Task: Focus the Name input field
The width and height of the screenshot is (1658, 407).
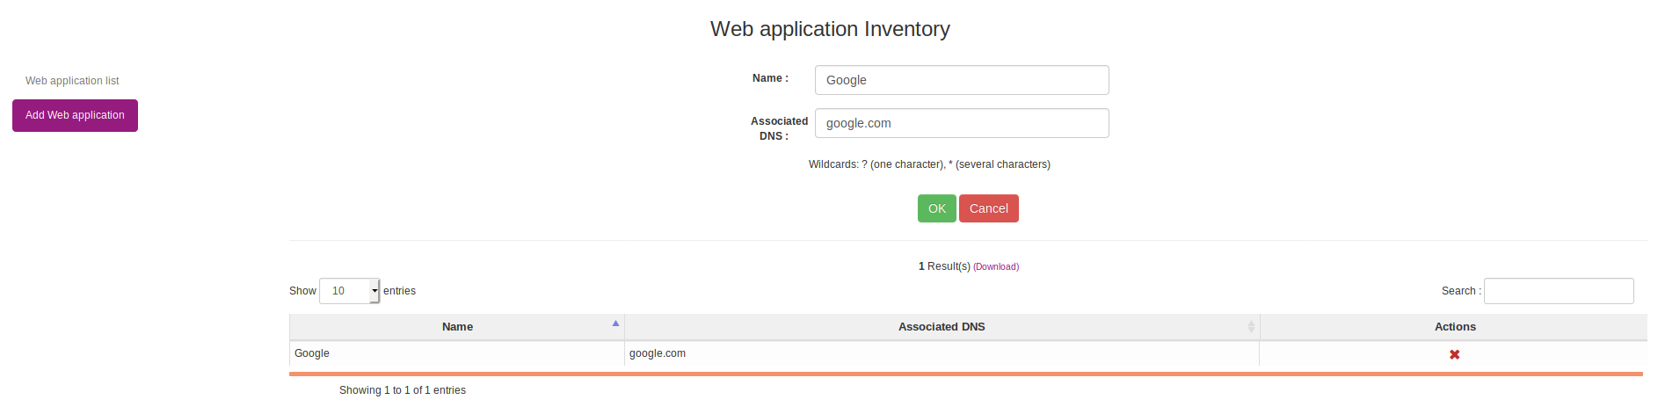Action: tap(962, 80)
